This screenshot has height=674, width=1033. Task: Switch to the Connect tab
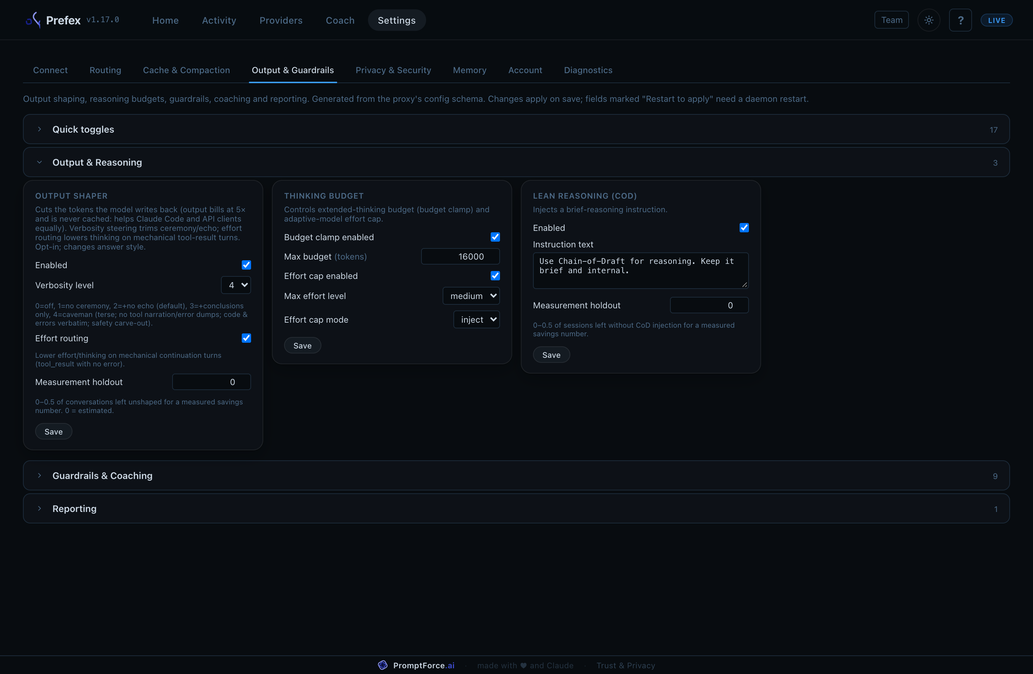(x=50, y=70)
